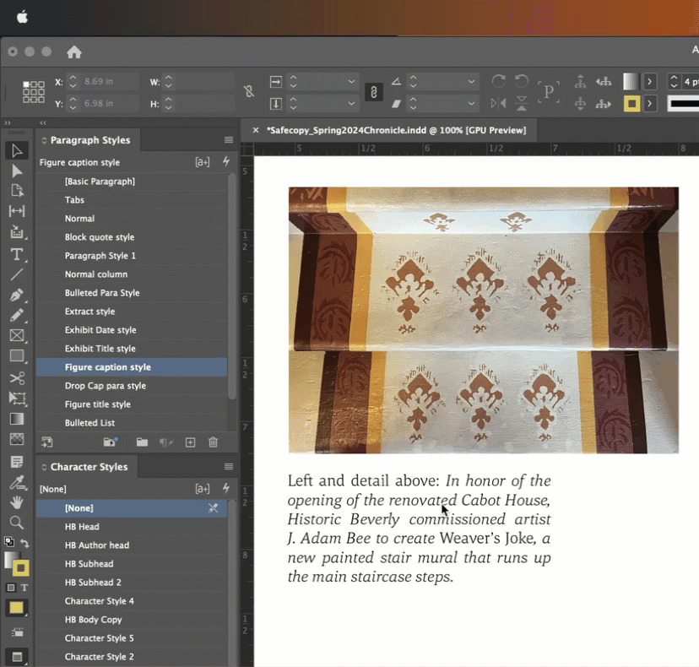Swap fill and stroke arrows
The image size is (699, 667).
tap(24, 544)
